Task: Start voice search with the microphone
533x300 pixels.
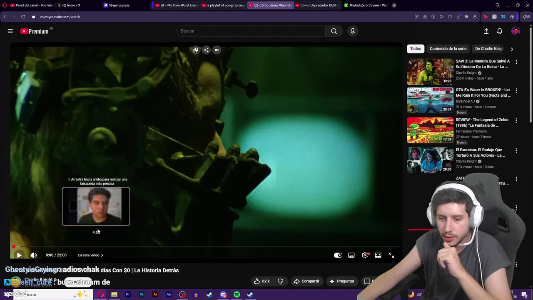Action: [353, 31]
